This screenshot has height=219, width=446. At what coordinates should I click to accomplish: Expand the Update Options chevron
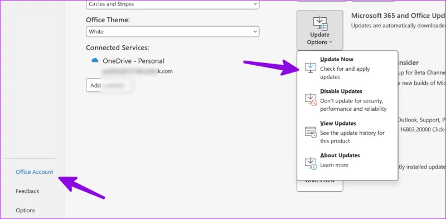tap(331, 42)
